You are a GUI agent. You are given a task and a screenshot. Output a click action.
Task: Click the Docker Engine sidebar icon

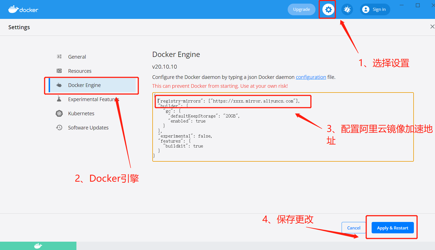tap(59, 85)
